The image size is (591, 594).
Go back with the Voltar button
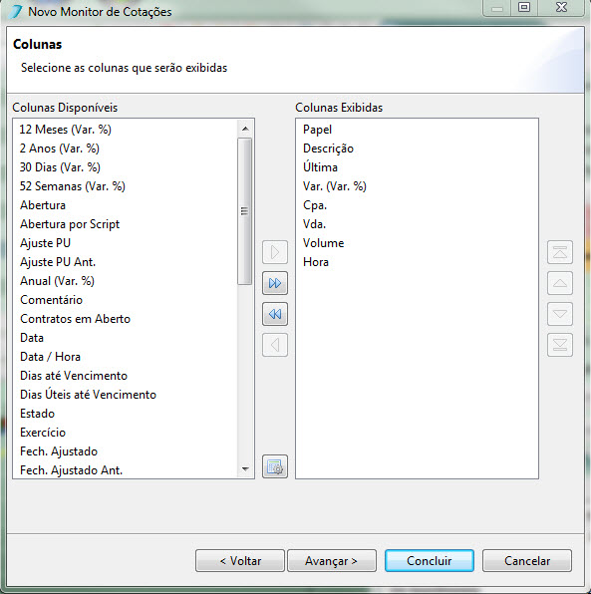240,561
